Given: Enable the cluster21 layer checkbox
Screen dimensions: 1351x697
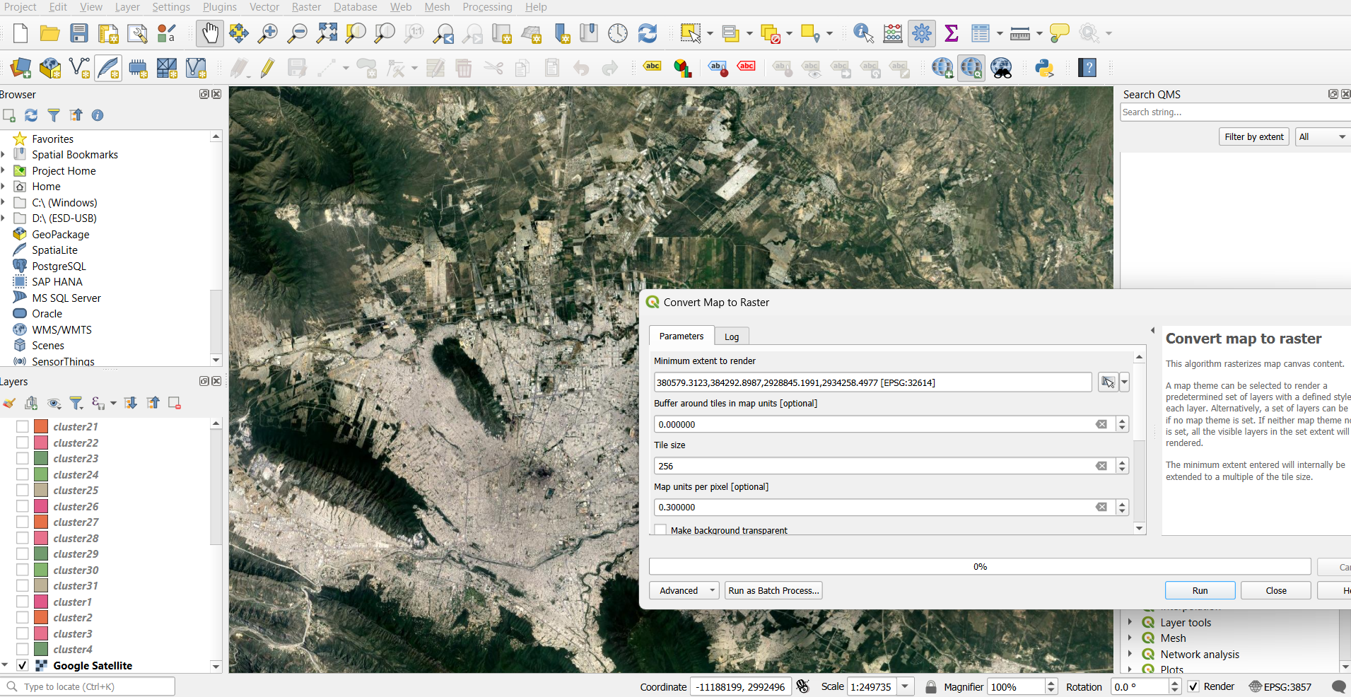Looking at the screenshot, I should coord(23,426).
